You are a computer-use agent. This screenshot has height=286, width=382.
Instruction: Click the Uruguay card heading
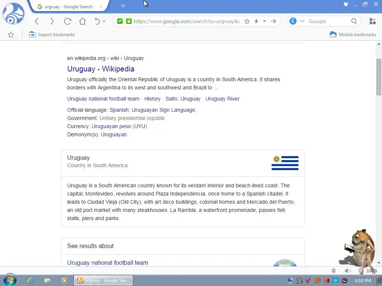click(78, 158)
